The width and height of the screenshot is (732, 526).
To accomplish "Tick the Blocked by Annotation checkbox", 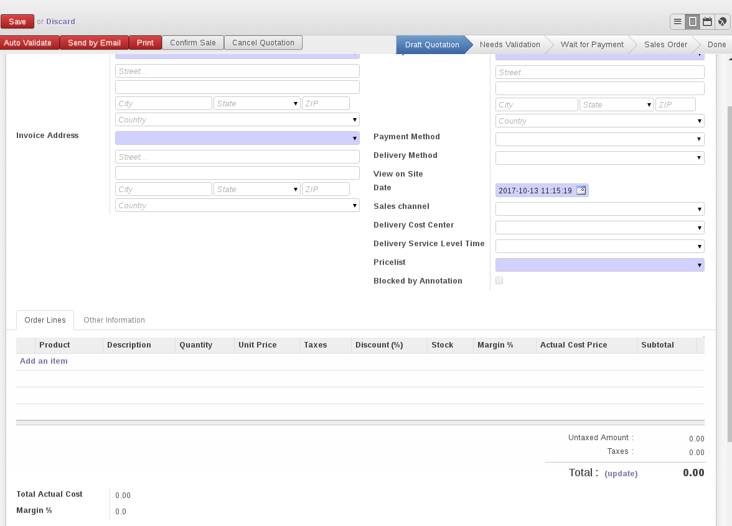I will coord(499,281).
